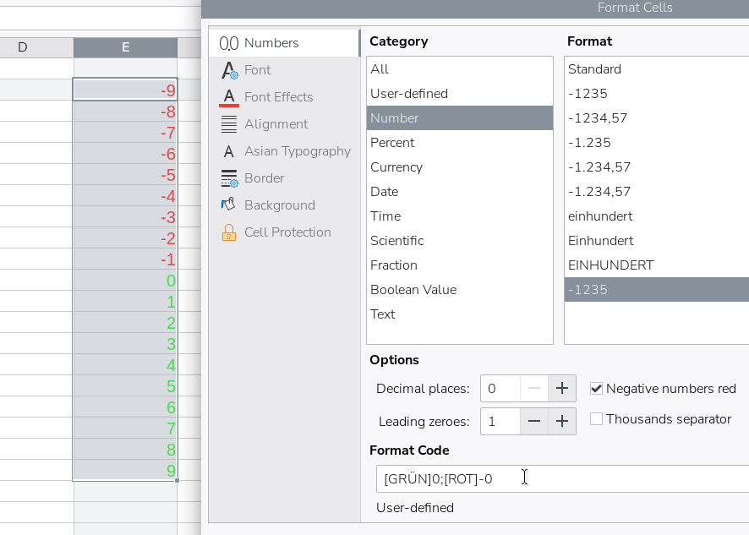The image size is (749, 535).
Task: Click green cell containing 0
Action: pyautogui.click(x=125, y=281)
